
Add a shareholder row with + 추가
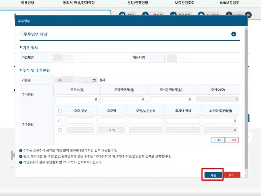point(218,140)
